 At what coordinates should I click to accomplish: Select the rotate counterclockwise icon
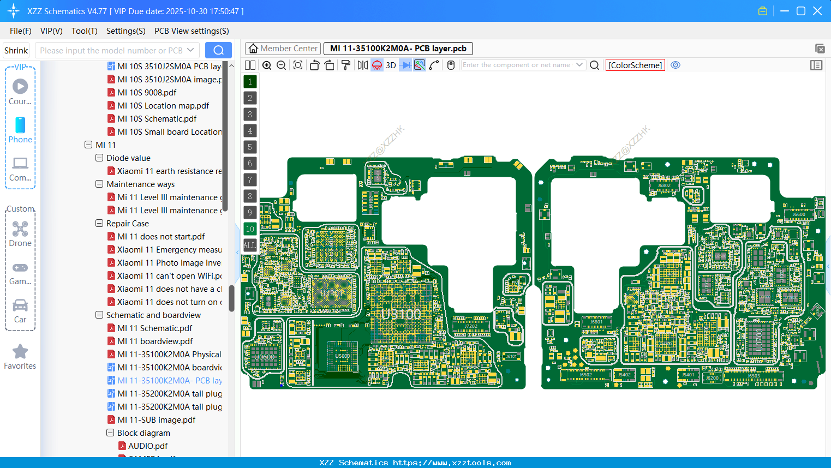pos(314,65)
